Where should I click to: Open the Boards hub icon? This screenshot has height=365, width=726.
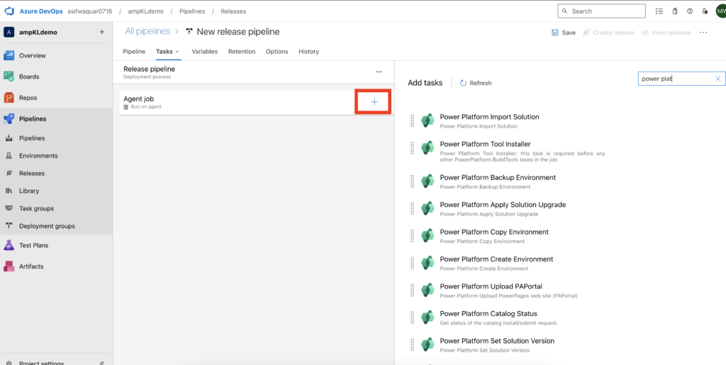pyautogui.click(x=9, y=77)
